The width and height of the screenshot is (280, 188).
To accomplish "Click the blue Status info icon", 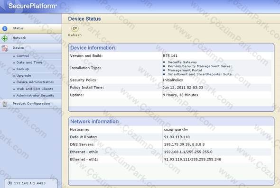I will tap(5, 28).
